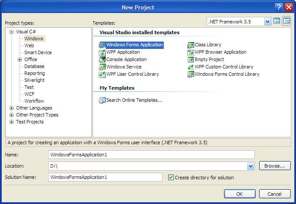
Task: Click the WPF User Control Library icon
Action: click(102, 74)
